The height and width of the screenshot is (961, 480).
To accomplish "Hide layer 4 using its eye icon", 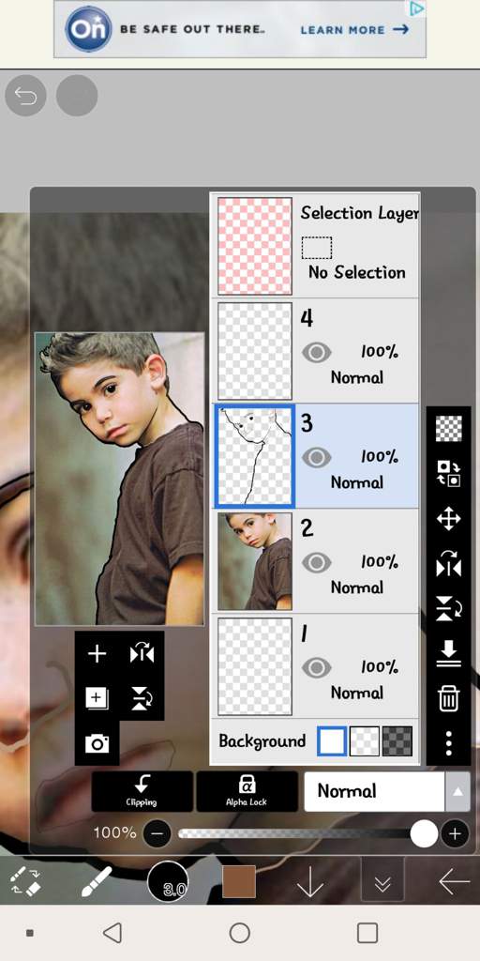I will pyautogui.click(x=317, y=353).
